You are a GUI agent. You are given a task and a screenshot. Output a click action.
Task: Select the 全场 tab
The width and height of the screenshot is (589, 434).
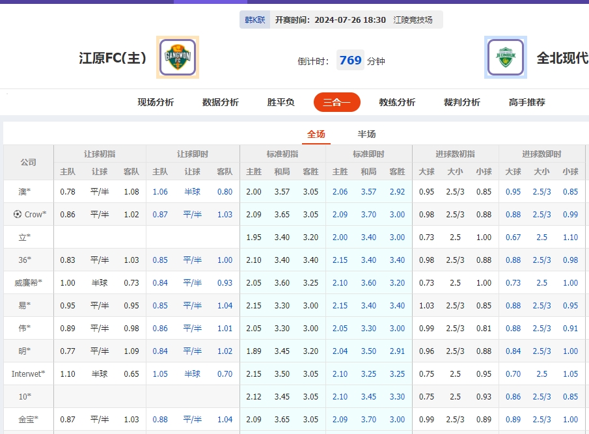click(317, 133)
